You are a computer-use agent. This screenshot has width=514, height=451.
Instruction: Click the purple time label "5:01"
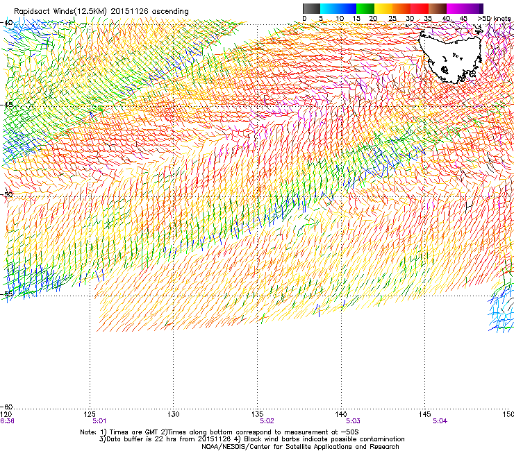pyautogui.click(x=99, y=421)
